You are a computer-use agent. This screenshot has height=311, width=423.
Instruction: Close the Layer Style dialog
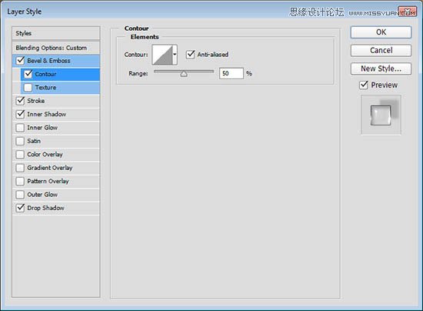(408, 12)
